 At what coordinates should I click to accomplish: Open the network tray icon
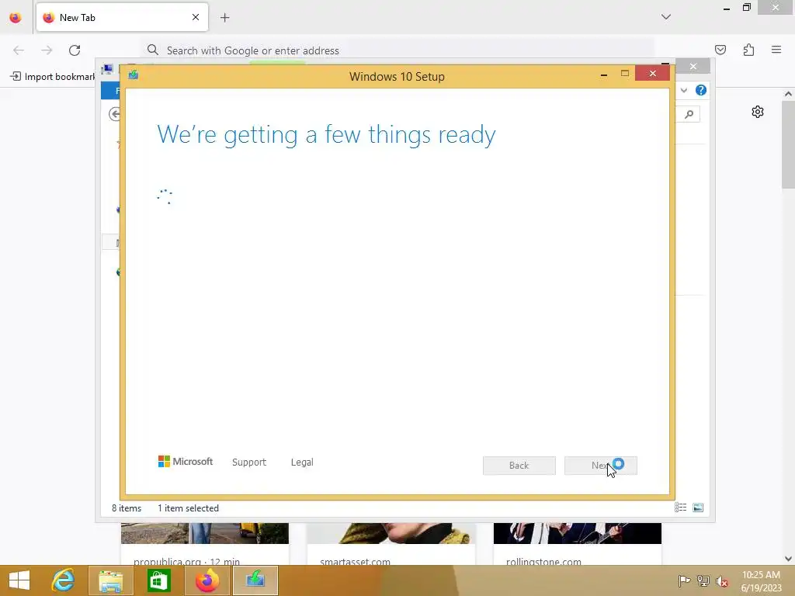pos(703,581)
